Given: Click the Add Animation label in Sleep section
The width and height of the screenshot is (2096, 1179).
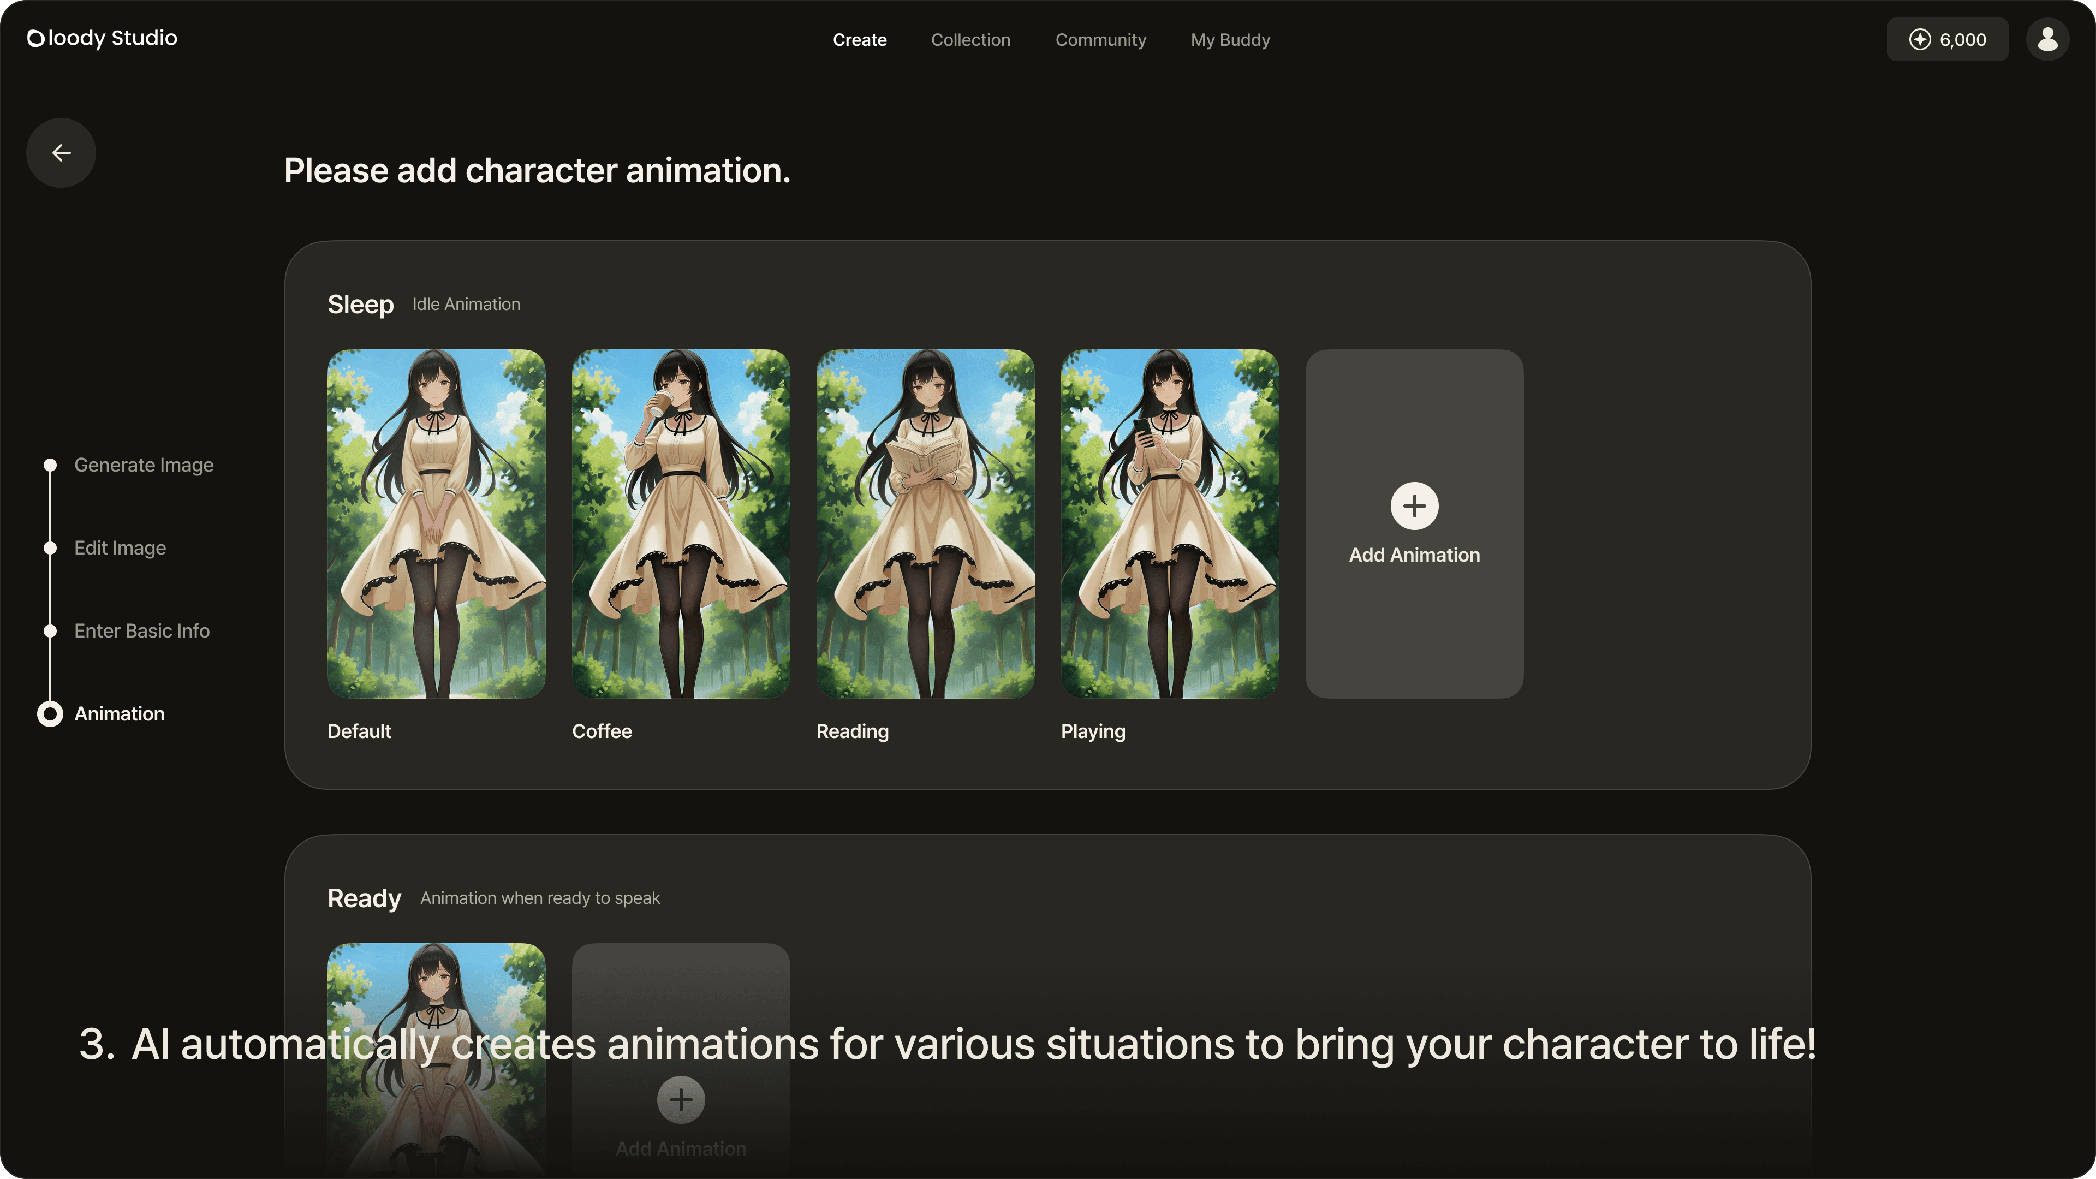Looking at the screenshot, I should [x=1413, y=555].
